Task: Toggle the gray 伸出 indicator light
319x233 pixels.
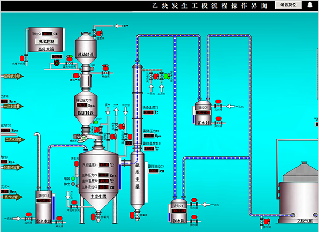Action: tap(73, 184)
